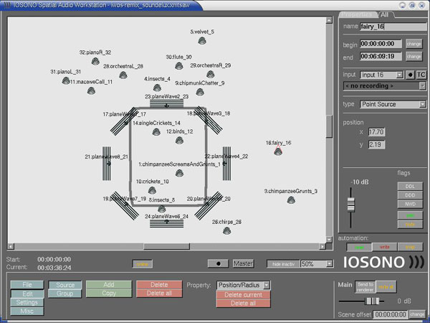The image size is (430, 323).
Task: Select the planeWave3_18 plane wave icon
Action: pyautogui.click(x=209, y=121)
